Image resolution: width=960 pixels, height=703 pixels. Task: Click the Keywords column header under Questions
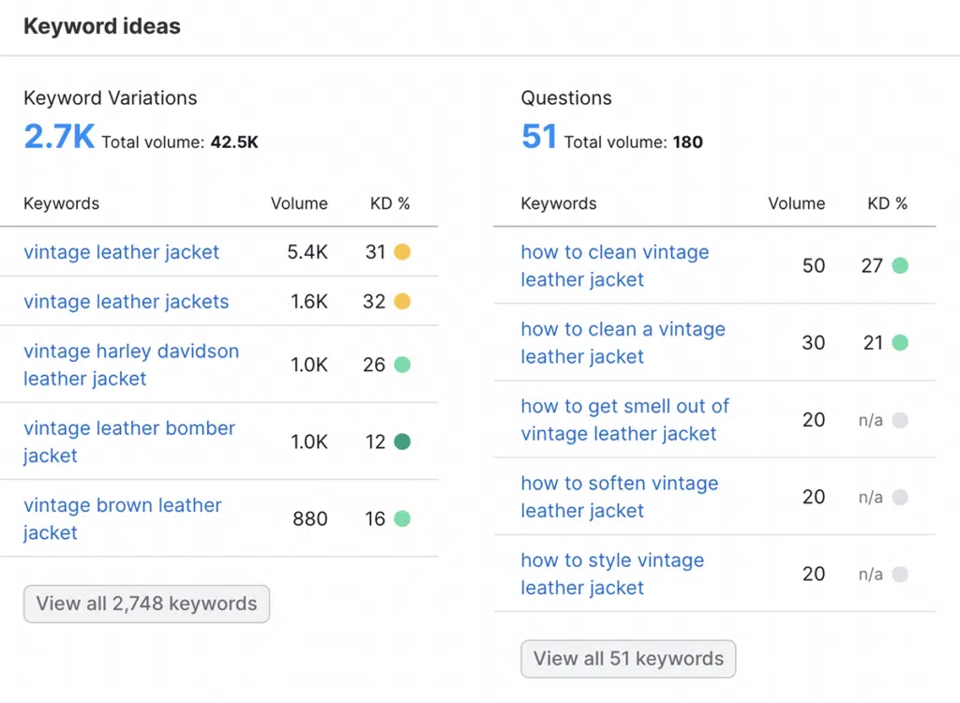click(x=558, y=203)
